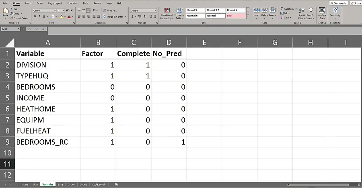Switch to the Cycle1 sheet tab
362x188 pixels.
point(71,184)
